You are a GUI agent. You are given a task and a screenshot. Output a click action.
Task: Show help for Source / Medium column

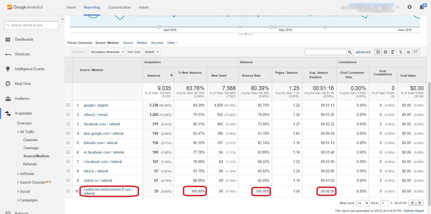pyautogui.click(x=107, y=70)
